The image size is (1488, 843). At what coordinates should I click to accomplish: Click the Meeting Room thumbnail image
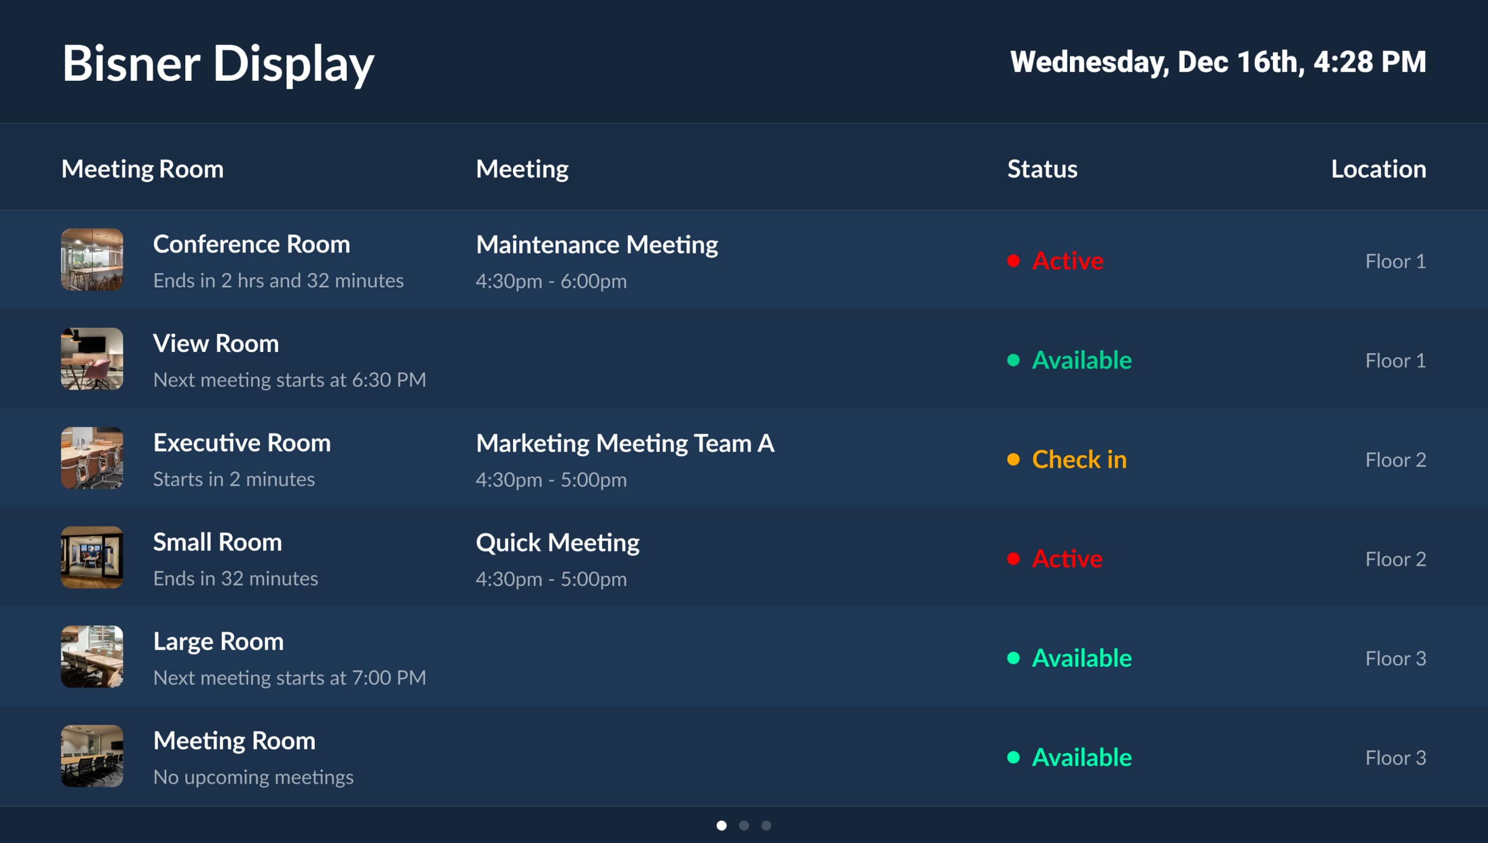tap(93, 756)
